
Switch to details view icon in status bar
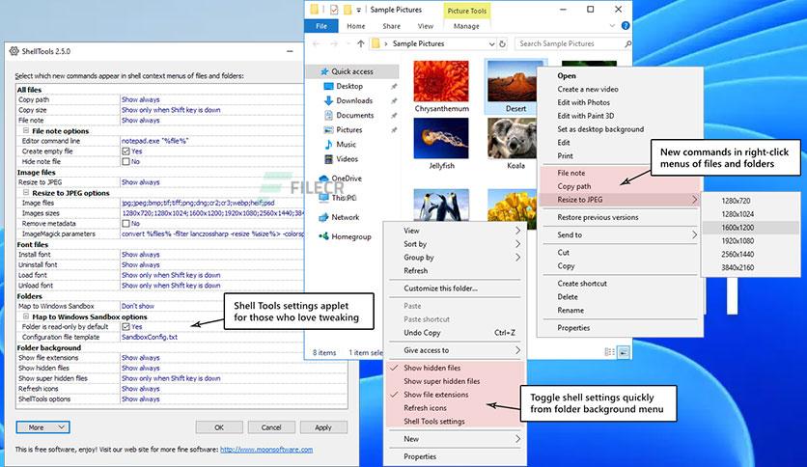610,352
